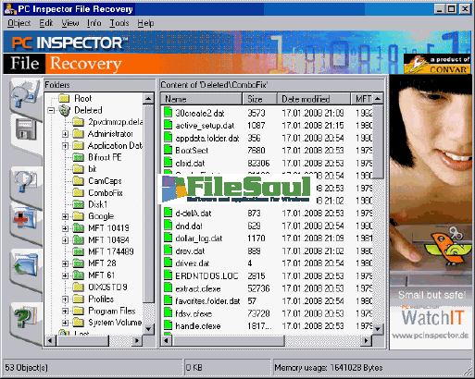Expand the MFT 28 node
This screenshot has height=379, width=475.
65,263
